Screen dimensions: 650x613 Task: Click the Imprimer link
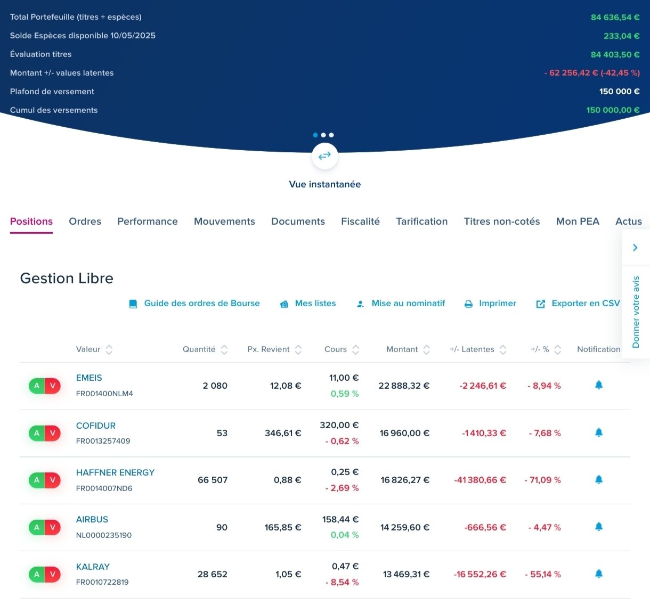(x=498, y=304)
